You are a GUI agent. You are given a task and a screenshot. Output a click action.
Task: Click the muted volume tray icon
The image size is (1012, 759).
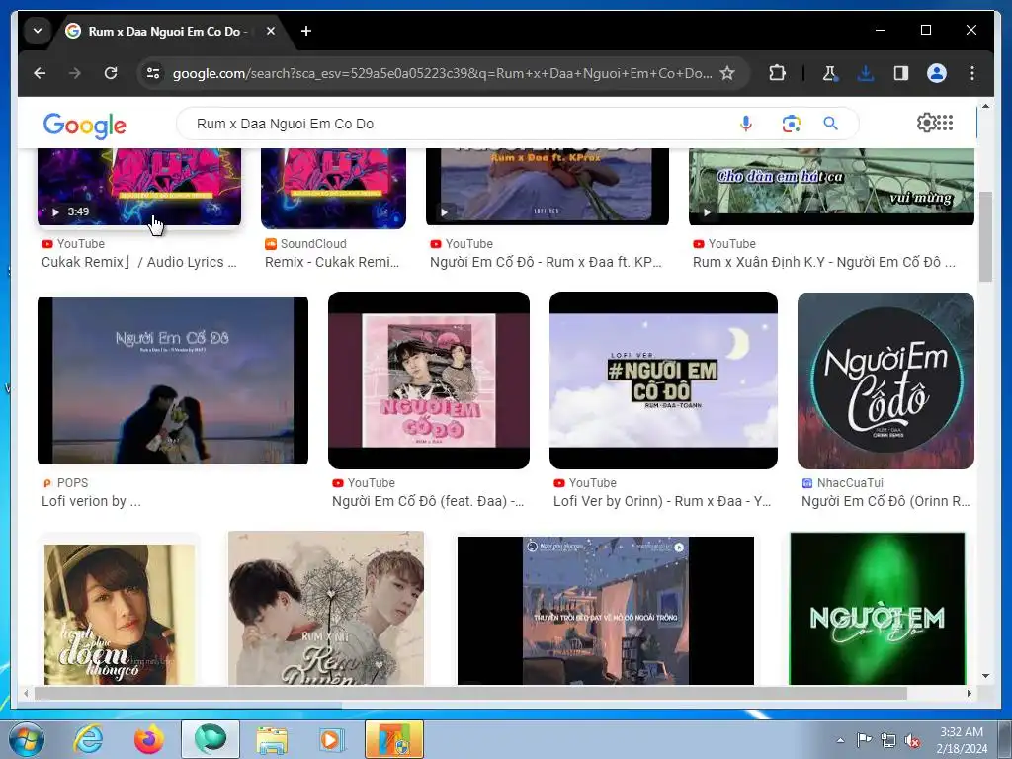pos(912,740)
